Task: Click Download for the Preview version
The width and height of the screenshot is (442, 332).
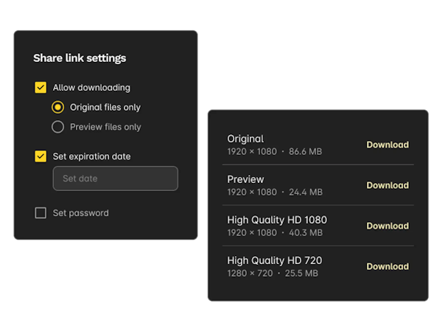Action: 387,185
